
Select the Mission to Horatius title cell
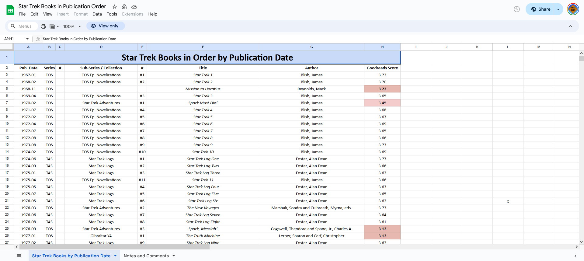203,89
